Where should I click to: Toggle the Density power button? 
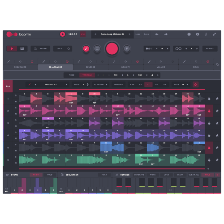(138, 61)
